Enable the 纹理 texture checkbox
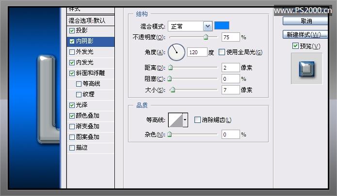Screen dimensions: 337x196 79,94
